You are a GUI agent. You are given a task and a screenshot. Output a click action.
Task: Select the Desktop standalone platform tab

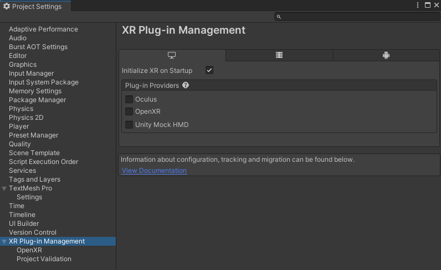click(x=172, y=55)
